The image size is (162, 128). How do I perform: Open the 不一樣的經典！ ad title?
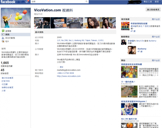(x=128, y=82)
